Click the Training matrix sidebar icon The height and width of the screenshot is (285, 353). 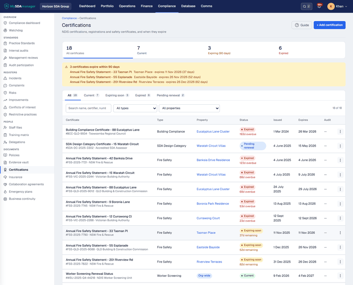tap(5, 135)
